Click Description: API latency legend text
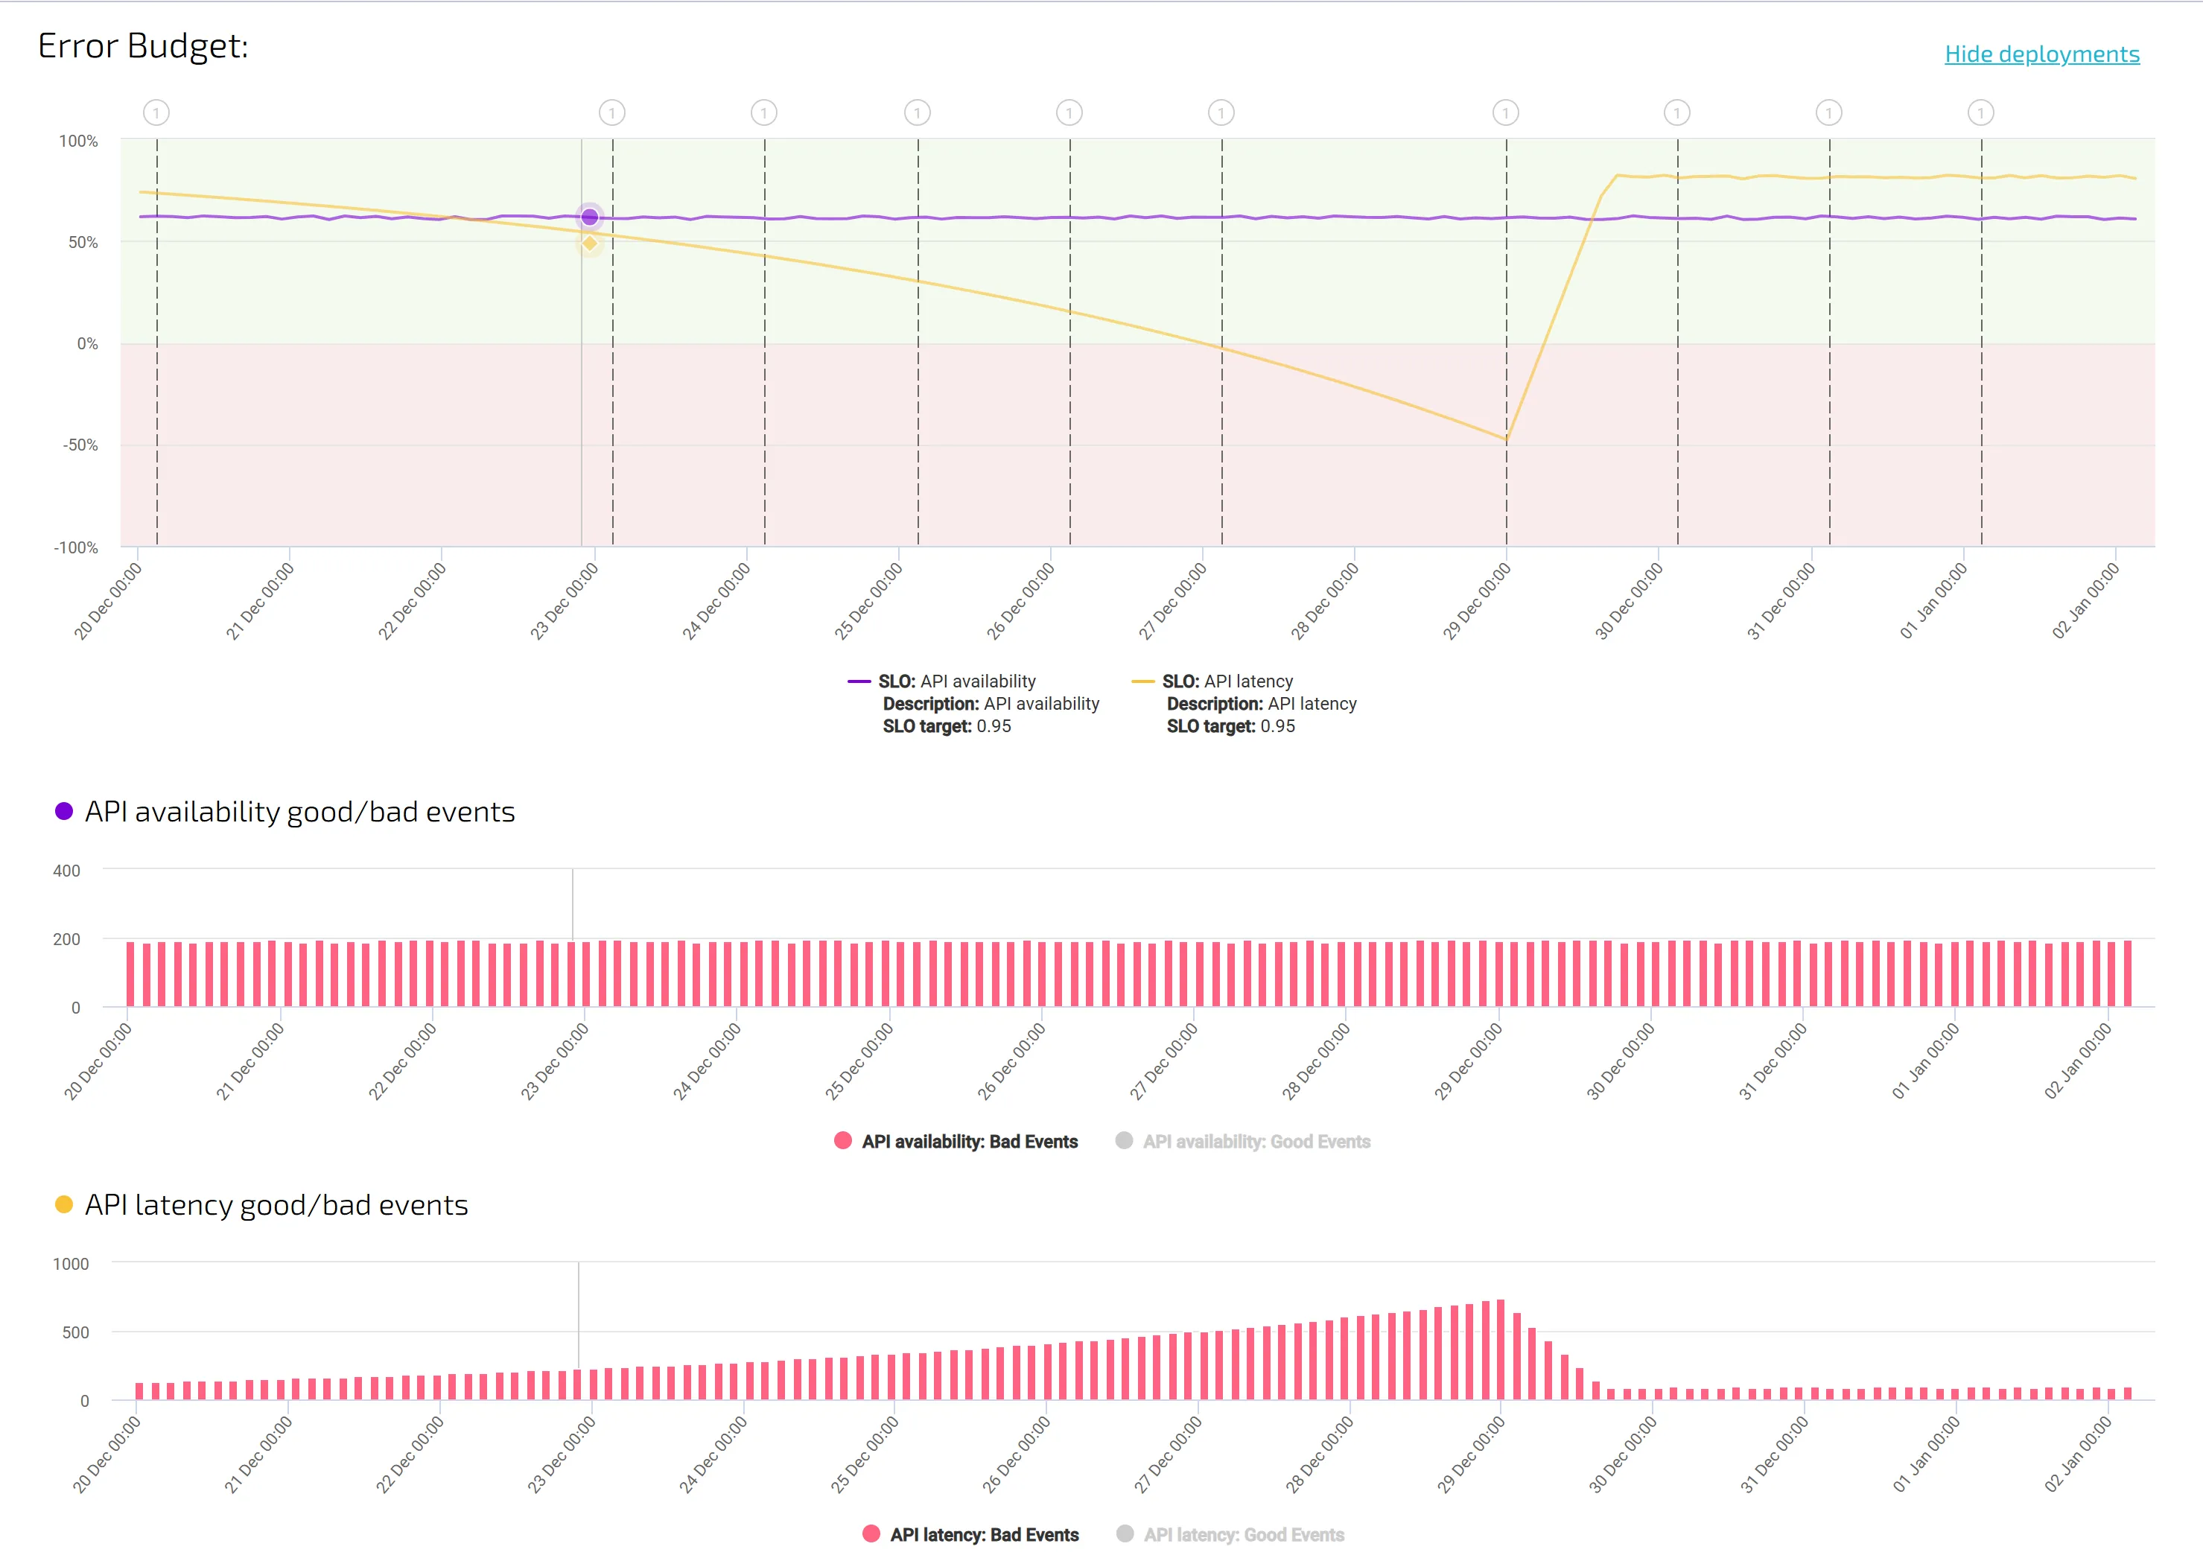2203x1564 pixels. click(1262, 704)
